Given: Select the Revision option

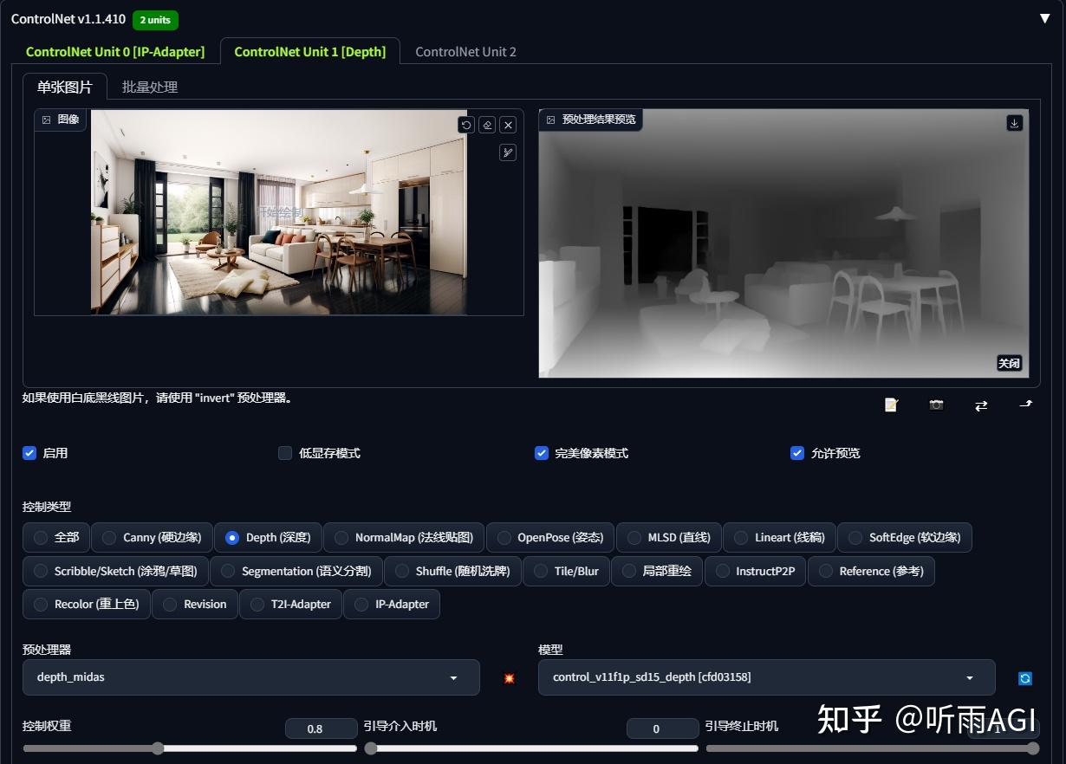Looking at the screenshot, I should pyautogui.click(x=194, y=604).
